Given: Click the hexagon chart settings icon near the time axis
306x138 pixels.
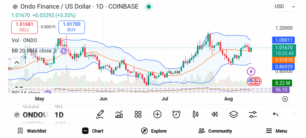Looking at the screenshot, I should [x=285, y=99].
